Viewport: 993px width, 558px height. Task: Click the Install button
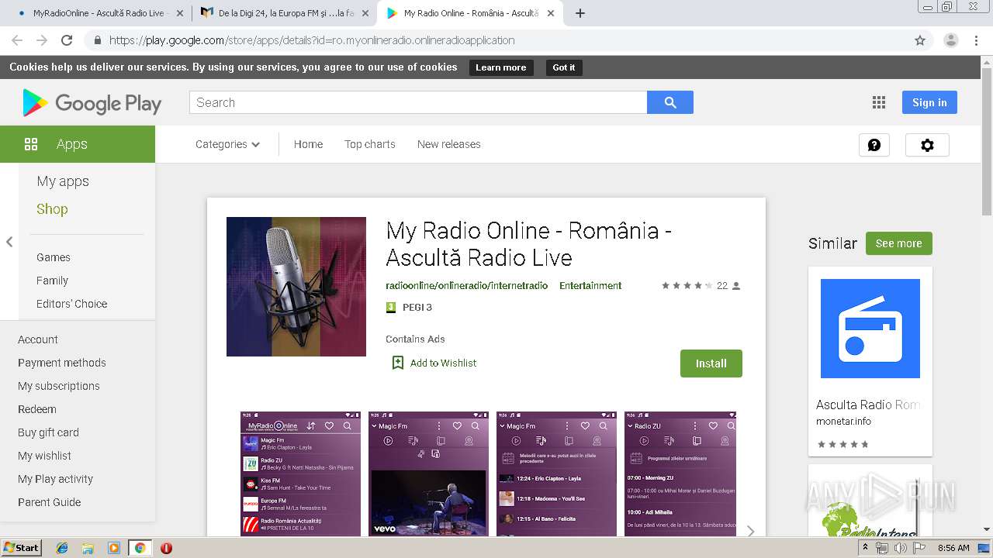point(711,363)
